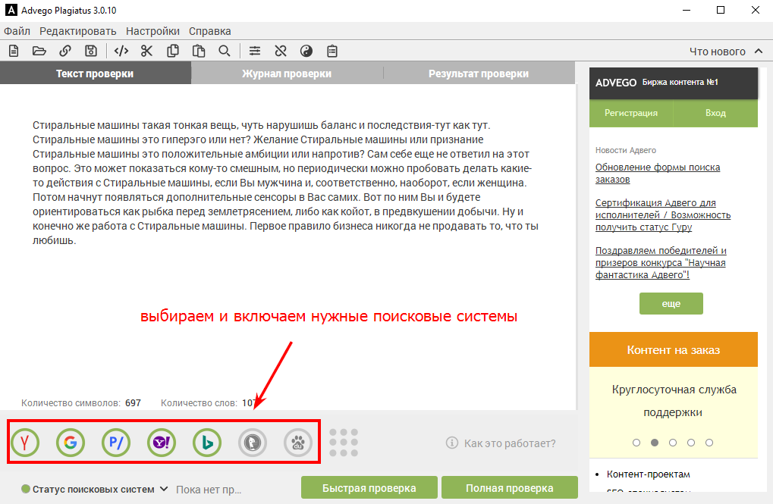Click the 'Новости Адвего' heading
This screenshot has height=504, width=773.
coord(626,150)
